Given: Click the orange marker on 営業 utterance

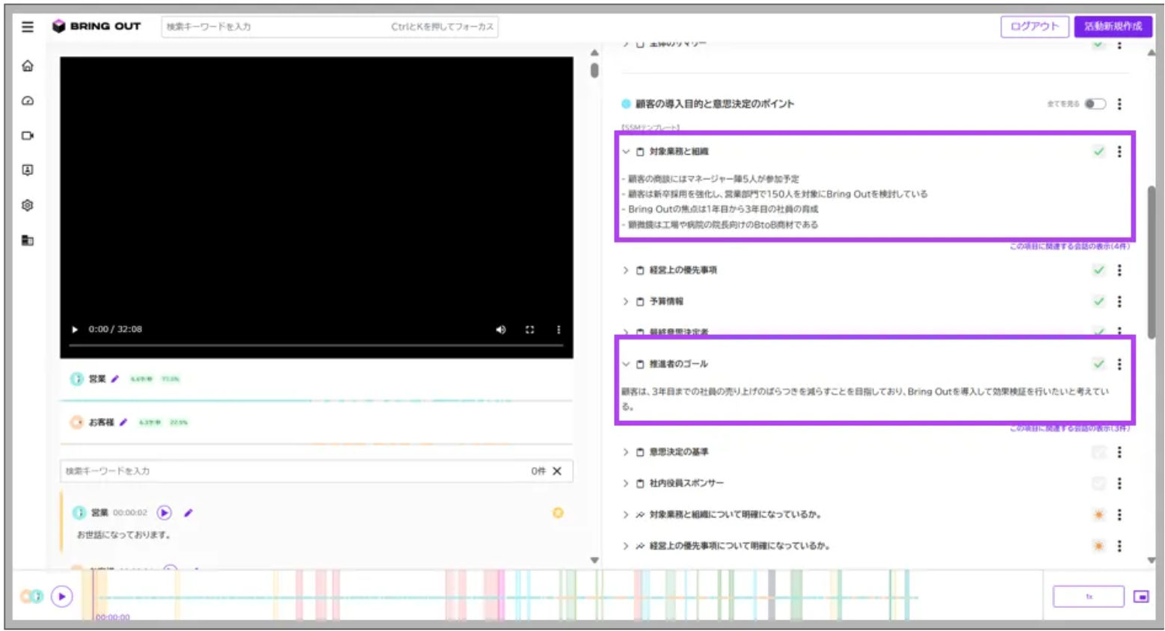Looking at the screenshot, I should click(558, 513).
